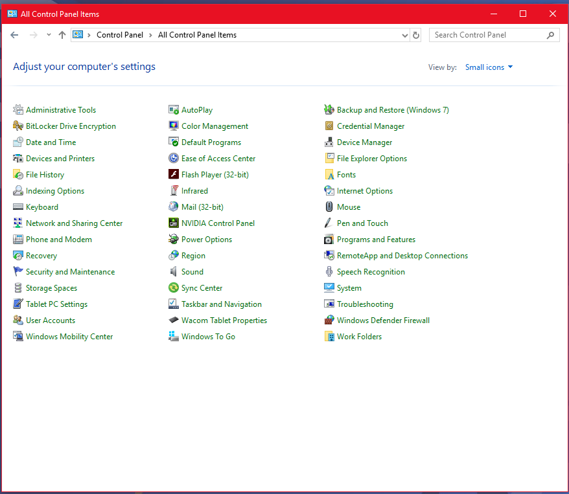The width and height of the screenshot is (569, 494).
Task: Click the Color Management monitor icon
Action: point(174,126)
